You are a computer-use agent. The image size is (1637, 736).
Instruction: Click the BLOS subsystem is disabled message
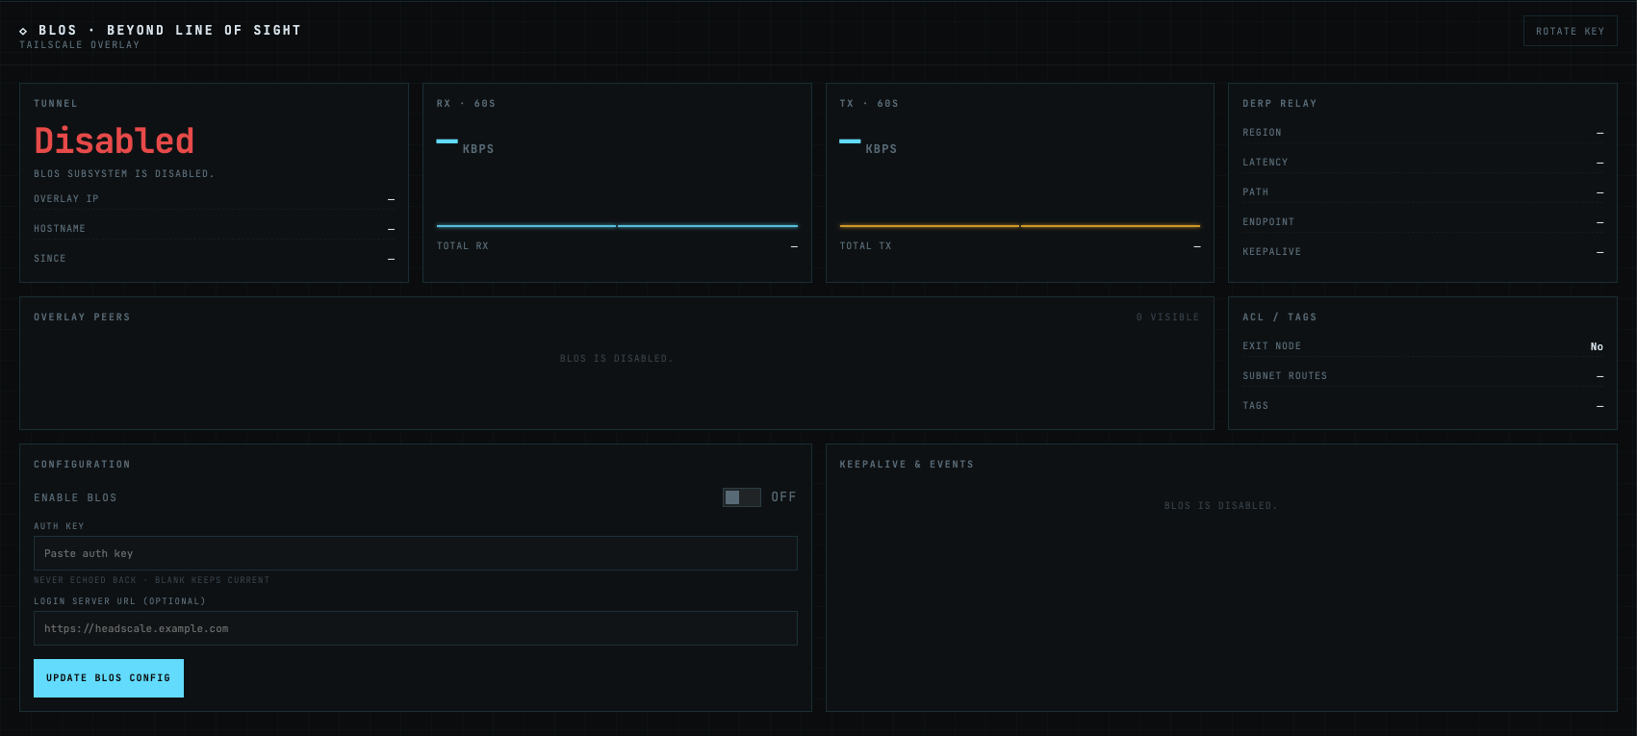(124, 174)
